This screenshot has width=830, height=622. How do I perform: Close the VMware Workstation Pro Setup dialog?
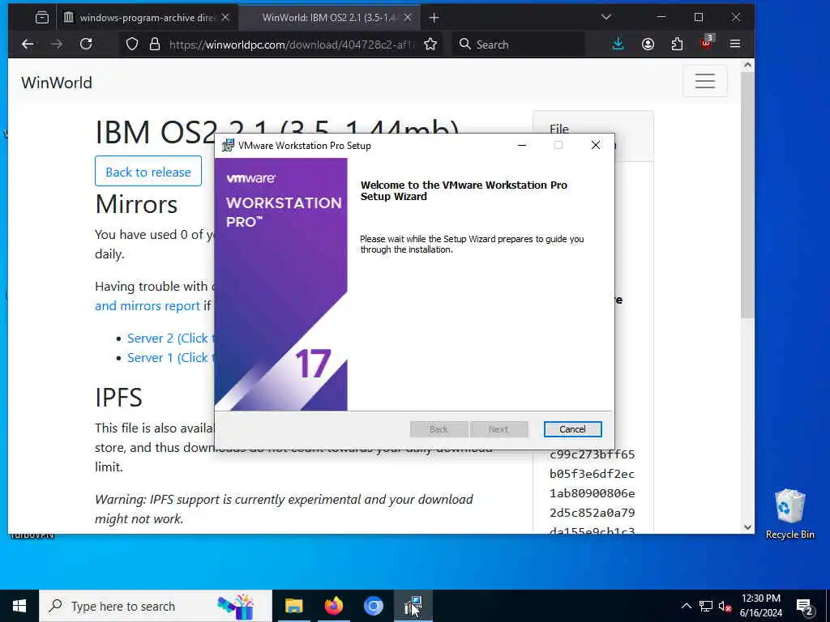(x=596, y=146)
